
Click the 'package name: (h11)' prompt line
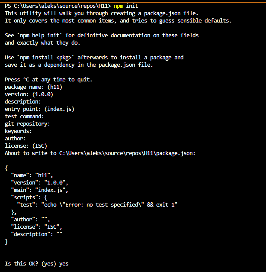(33, 87)
